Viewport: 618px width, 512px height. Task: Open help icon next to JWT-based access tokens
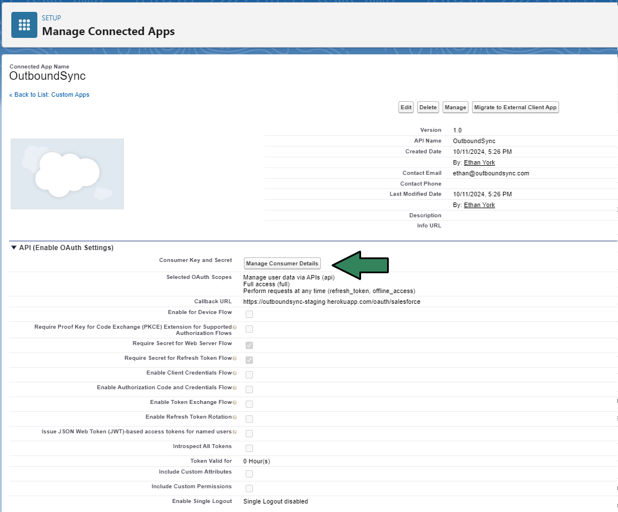tap(234, 432)
